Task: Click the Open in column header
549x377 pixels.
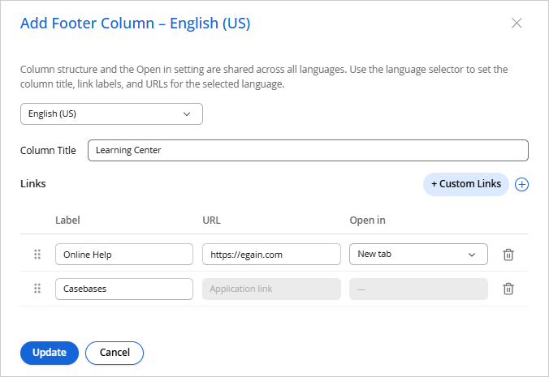Action: pyautogui.click(x=368, y=221)
